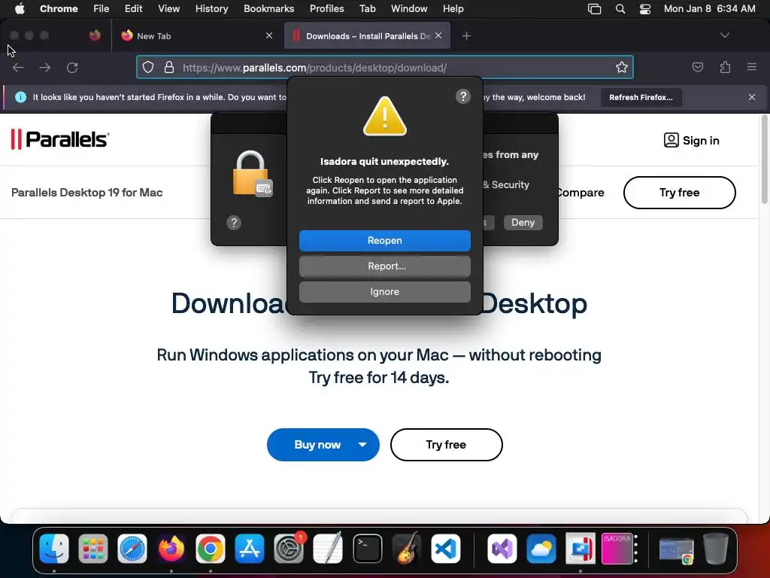This screenshot has width=770, height=578.
Task: Open help icon in security dialog
Action: tap(234, 223)
